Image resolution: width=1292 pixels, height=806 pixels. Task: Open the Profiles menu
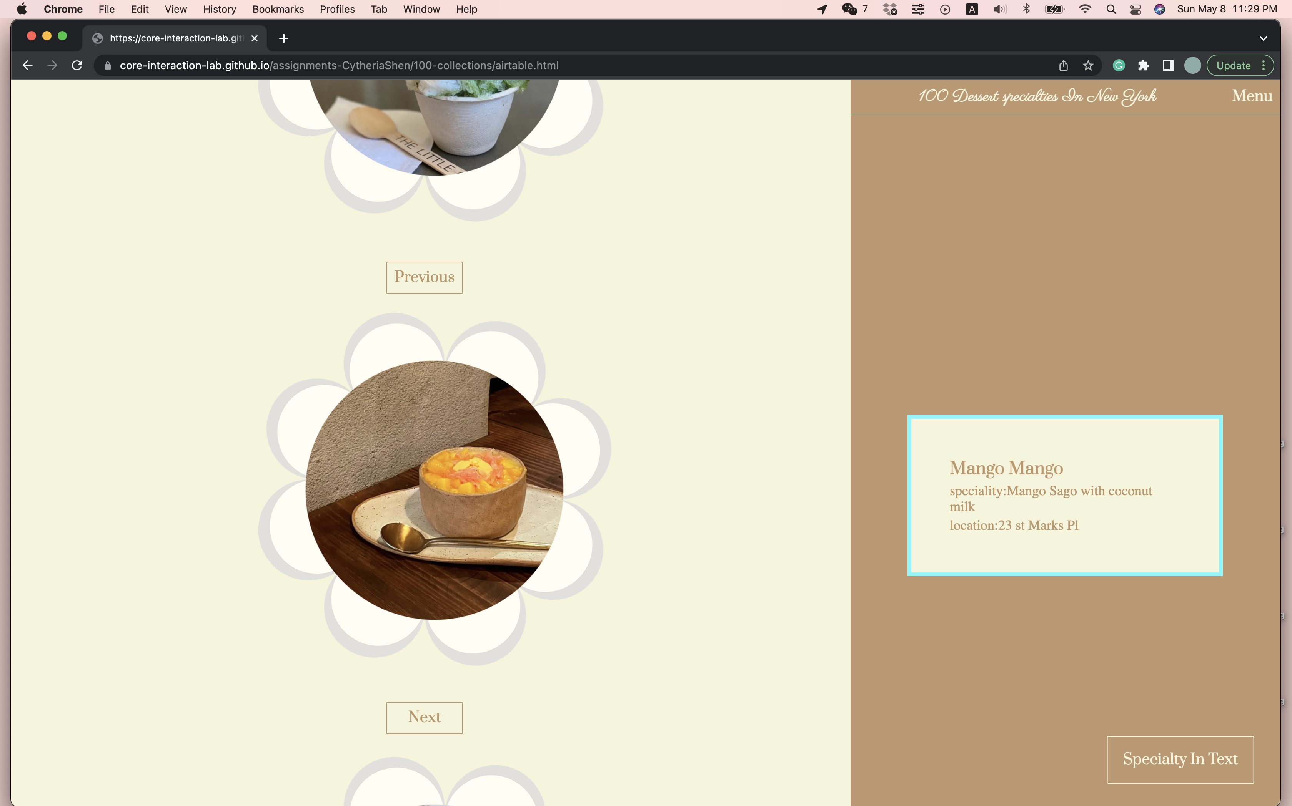337,9
